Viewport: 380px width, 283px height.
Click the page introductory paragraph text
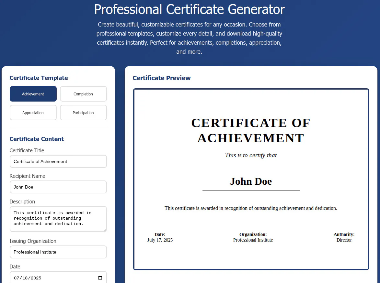(x=189, y=38)
